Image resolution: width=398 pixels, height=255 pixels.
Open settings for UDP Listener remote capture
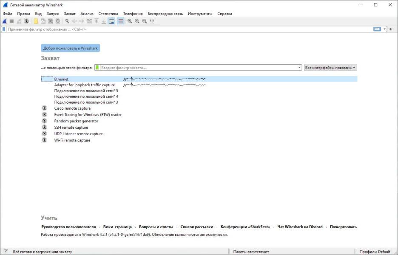click(44, 133)
